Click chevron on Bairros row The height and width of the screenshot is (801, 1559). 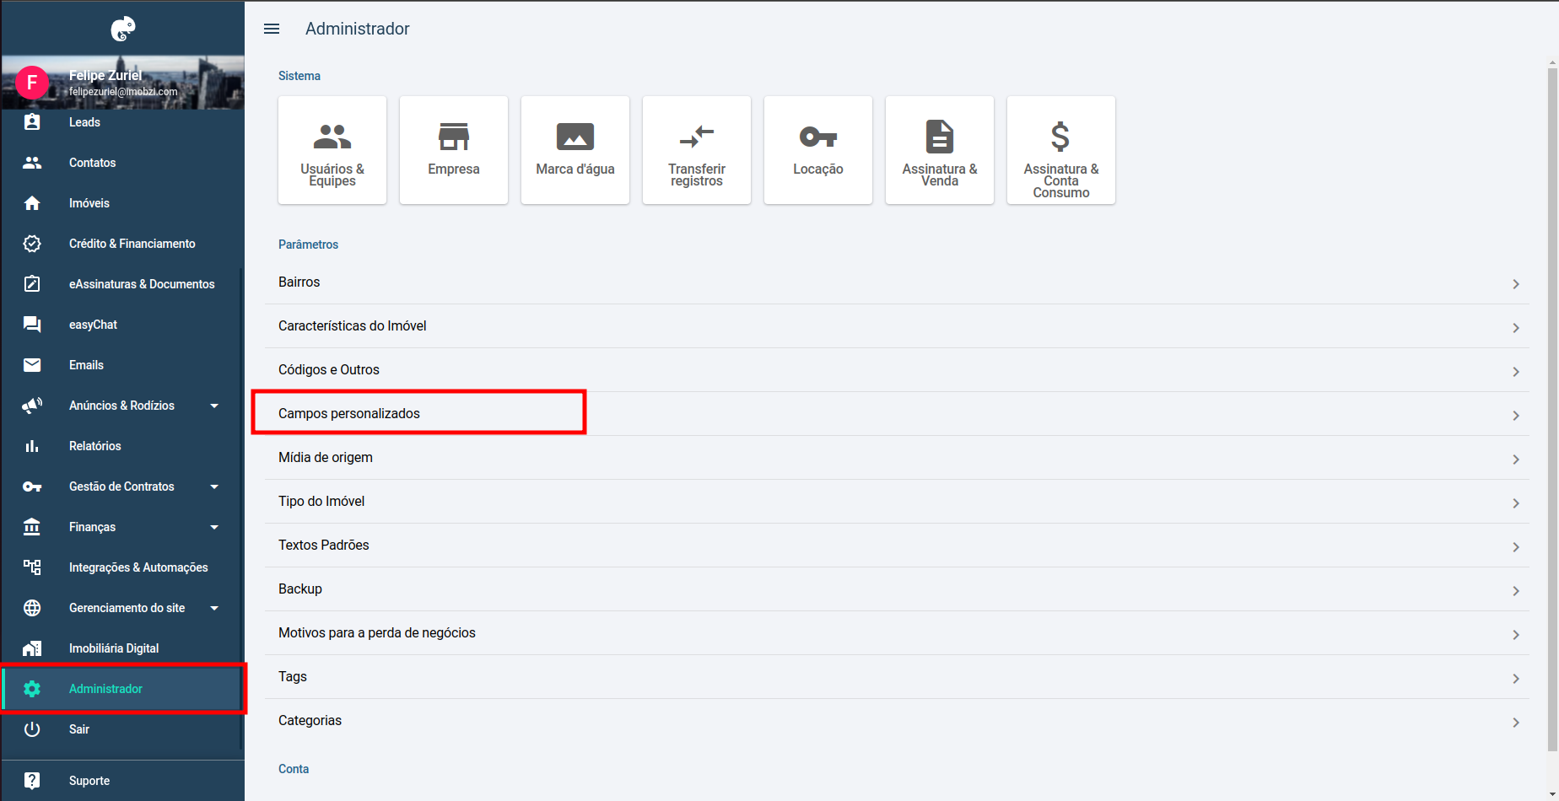(x=1516, y=284)
